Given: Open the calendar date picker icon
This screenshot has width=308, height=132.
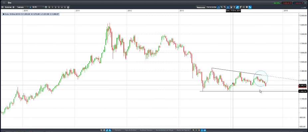Looking at the screenshot, I should tap(46, 7).
